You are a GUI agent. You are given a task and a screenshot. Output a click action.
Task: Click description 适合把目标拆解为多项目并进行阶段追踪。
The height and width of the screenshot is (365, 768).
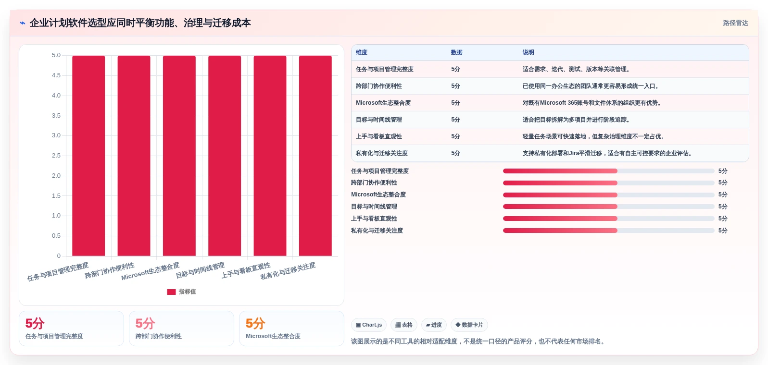(x=576, y=120)
